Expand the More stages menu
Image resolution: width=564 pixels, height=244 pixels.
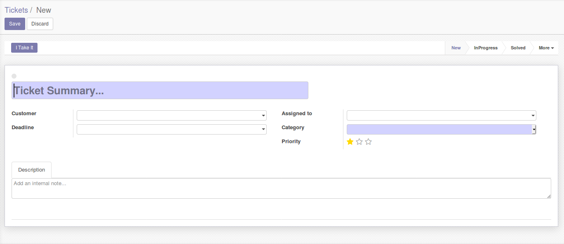(546, 48)
